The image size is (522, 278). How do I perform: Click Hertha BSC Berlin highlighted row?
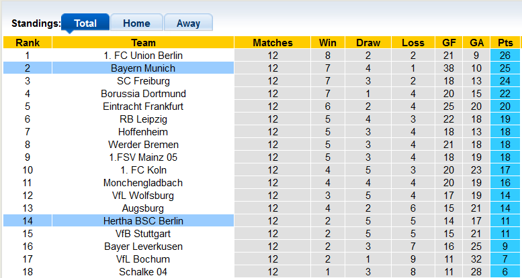pyautogui.click(x=143, y=221)
